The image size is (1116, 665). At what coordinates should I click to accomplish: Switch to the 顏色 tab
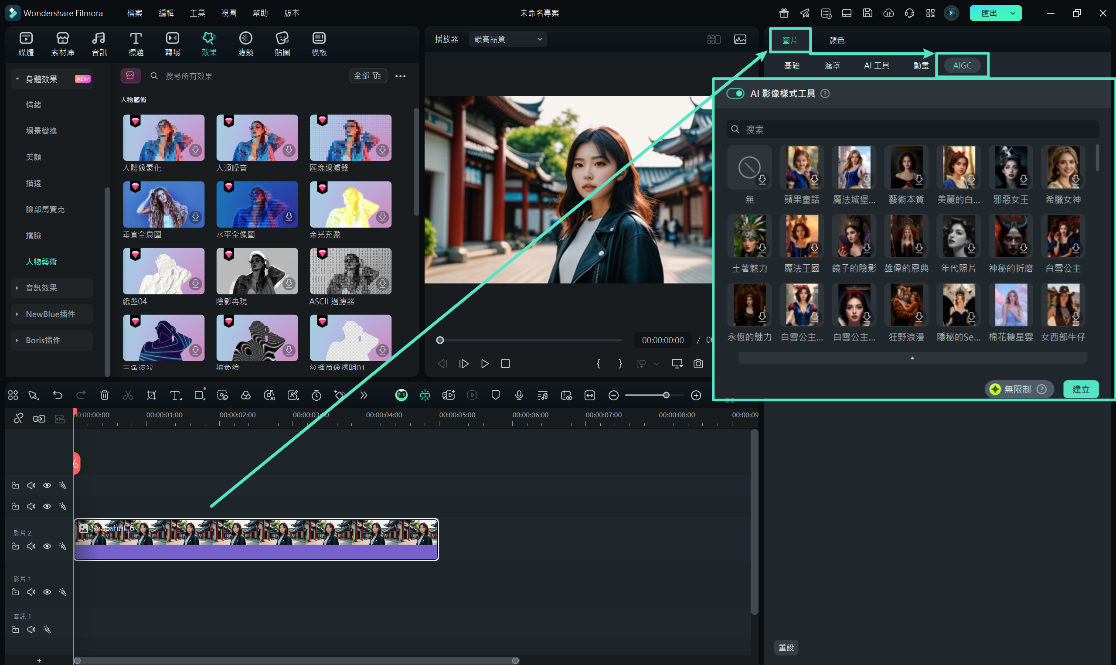pyautogui.click(x=837, y=40)
